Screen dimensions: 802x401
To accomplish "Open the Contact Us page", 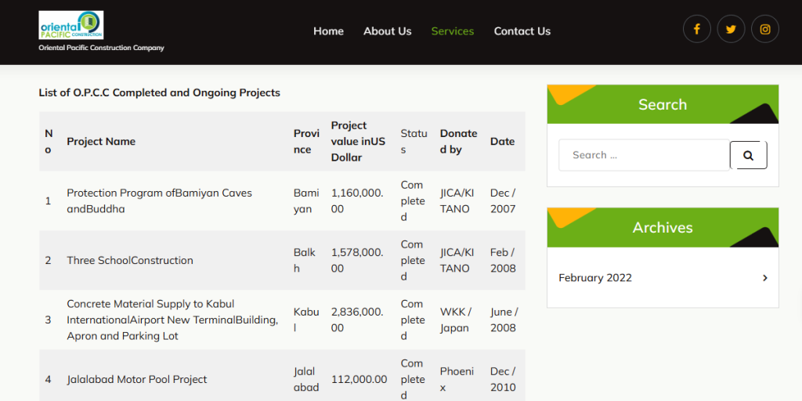I will [522, 31].
